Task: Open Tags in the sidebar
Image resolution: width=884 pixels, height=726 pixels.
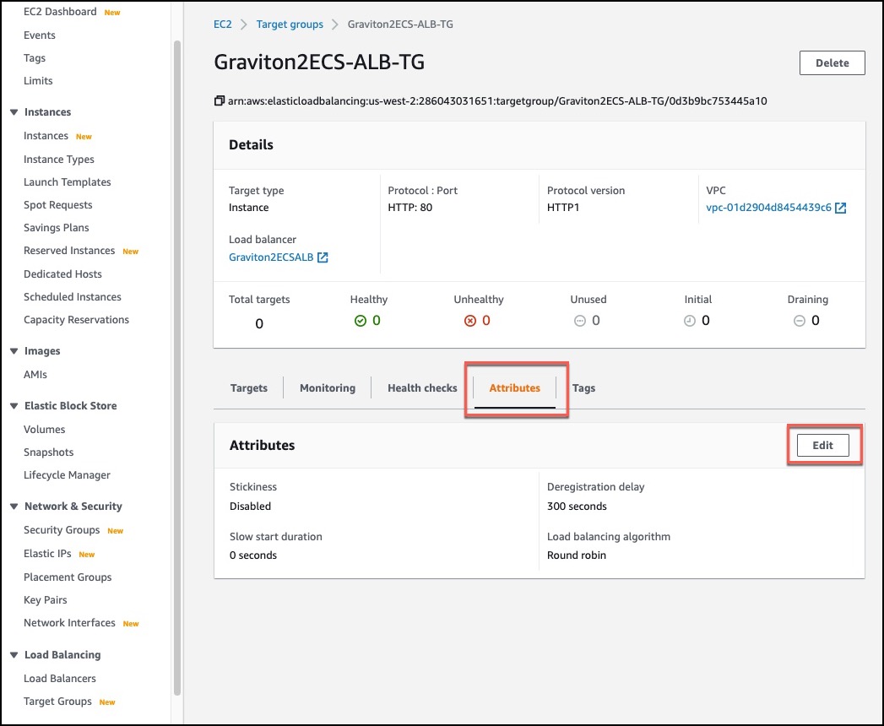Action: pyautogui.click(x=35, y=58)
